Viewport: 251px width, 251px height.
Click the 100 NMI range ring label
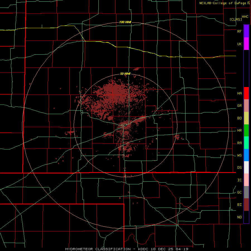[x=125, y=22]
